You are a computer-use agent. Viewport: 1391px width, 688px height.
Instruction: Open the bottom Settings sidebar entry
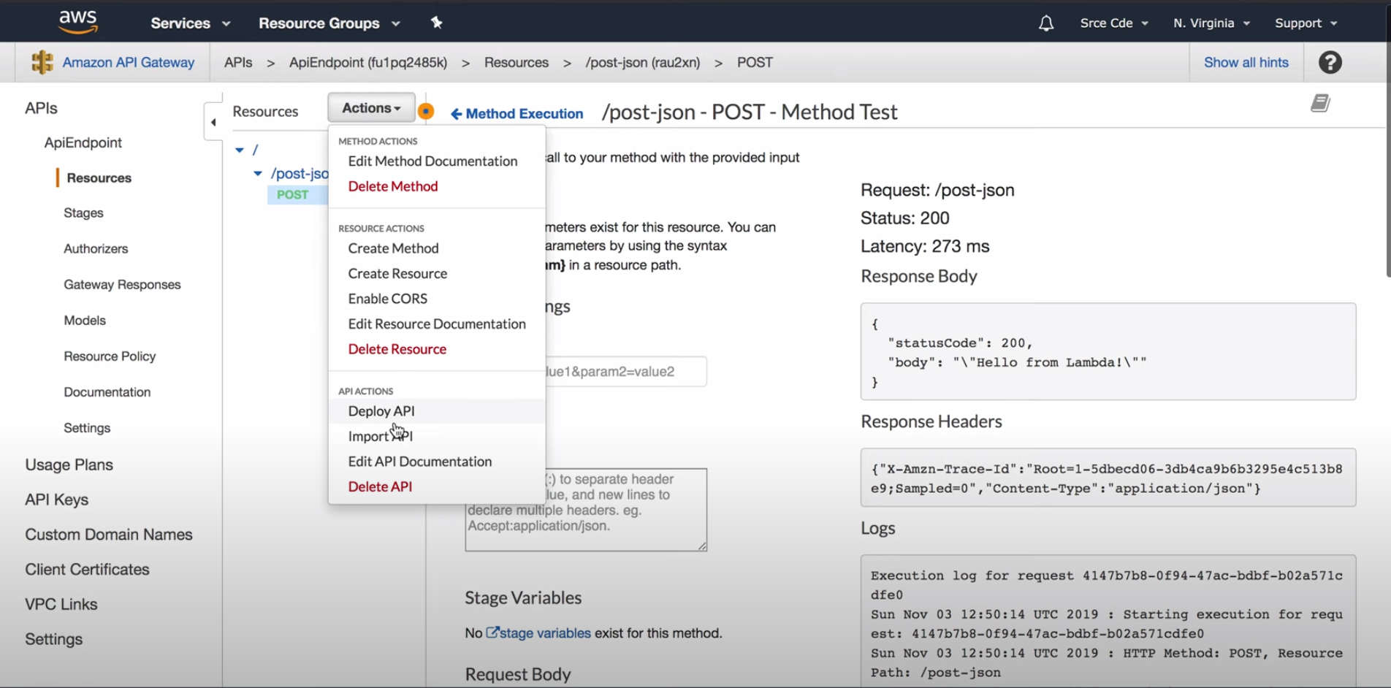click(54, 640)
